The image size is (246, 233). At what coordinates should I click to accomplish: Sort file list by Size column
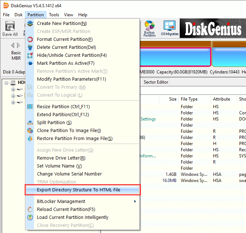coord(168,99)
